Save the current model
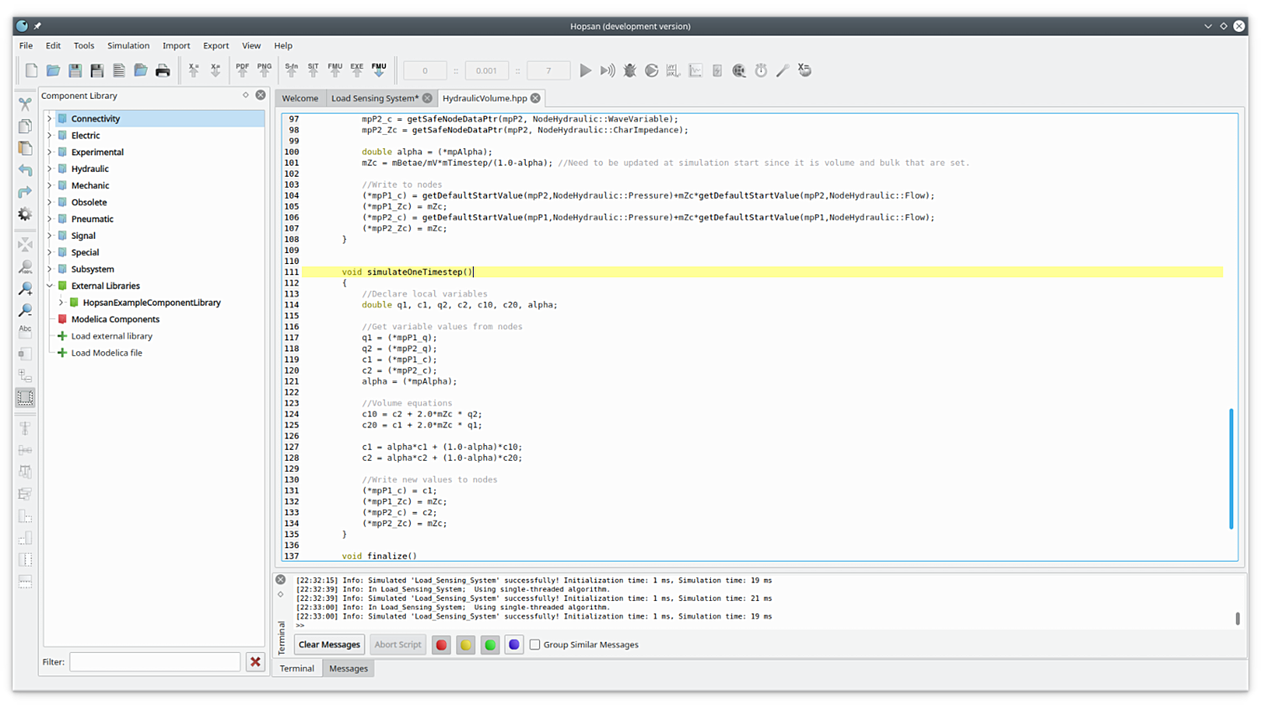Image resolution: width=1261 pixels, height=709 pixels. pyautogui.click(x=75, y=70)
